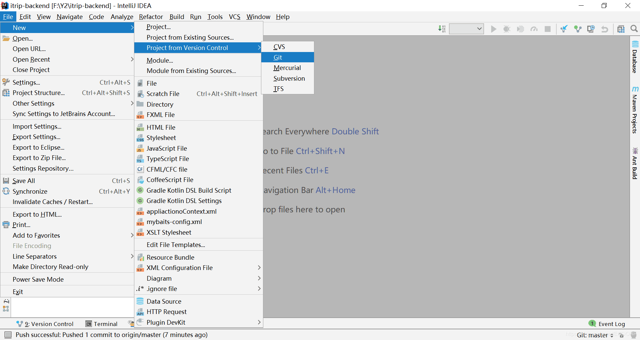Image resolution: width=640 pixels, height=340 pixels.
Task: Create a new Scratch File
Action: [x=199, y=94]
